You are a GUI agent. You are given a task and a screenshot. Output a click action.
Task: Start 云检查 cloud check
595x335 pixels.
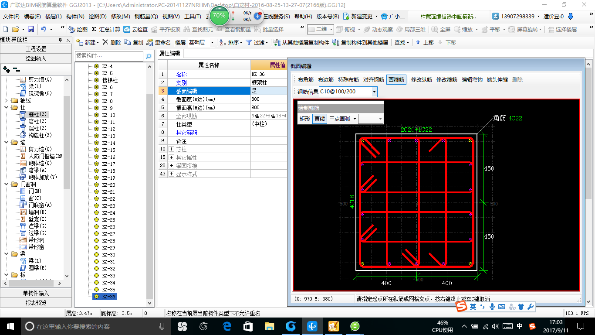point(135,29)
